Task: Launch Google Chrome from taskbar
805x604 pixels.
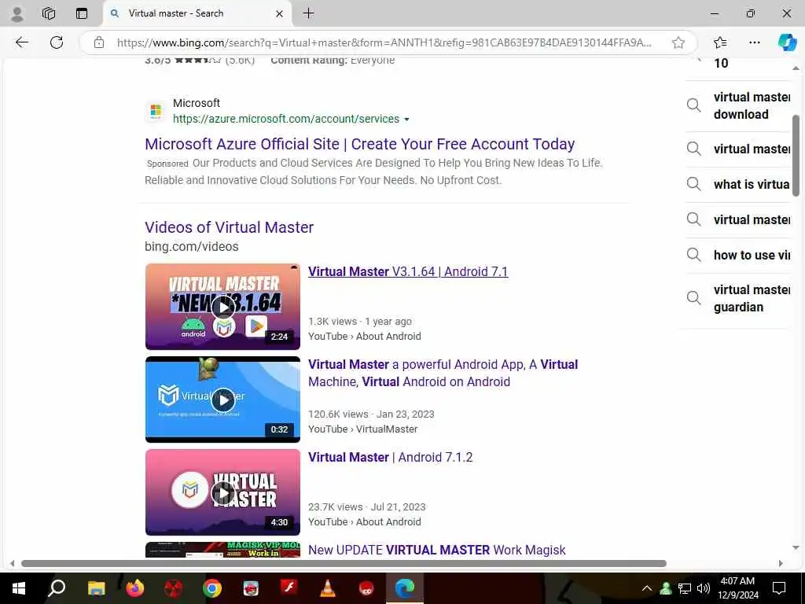Action: (x=212, y=588)
